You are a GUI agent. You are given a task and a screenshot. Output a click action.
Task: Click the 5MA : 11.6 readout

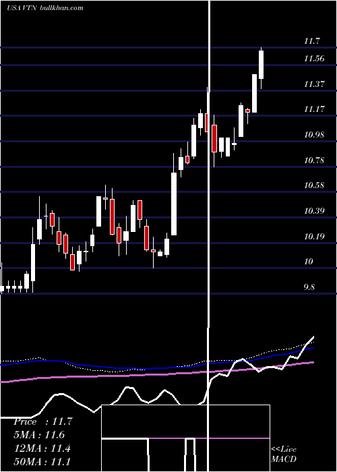click(x=39, y=435)
